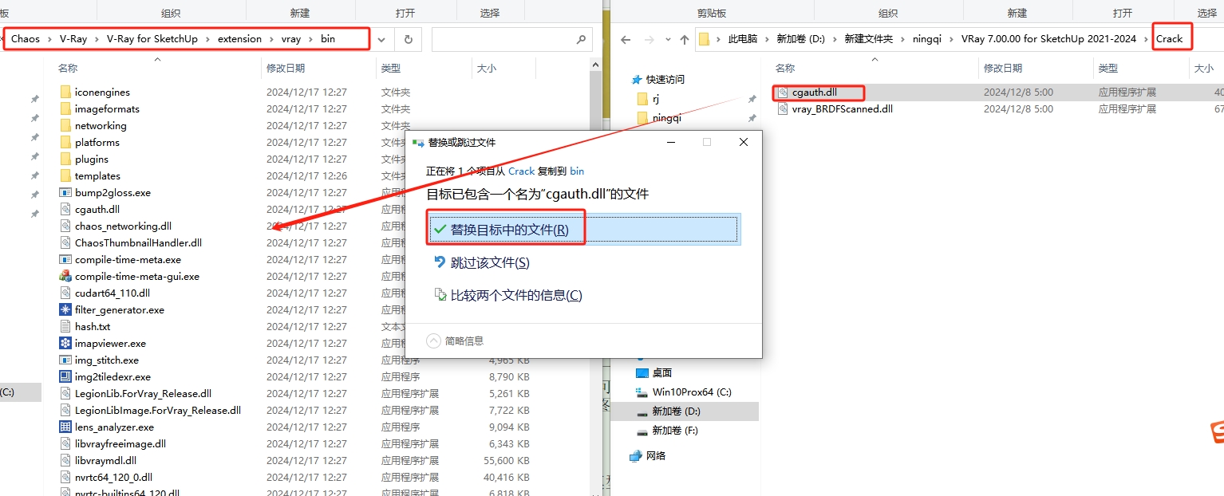Click the refresh button beside the left address bar
The width and height of the screenshot is (1224, 496).
coord(408,39)
